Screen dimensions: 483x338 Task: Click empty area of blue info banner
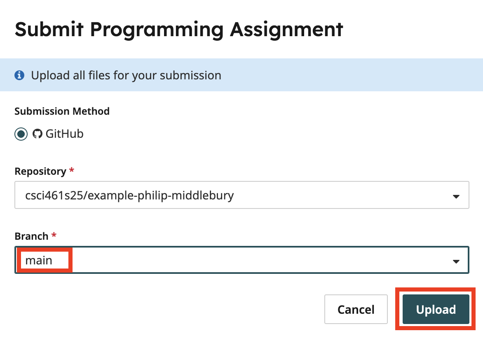pyautogui.click(x=351, y=75)
